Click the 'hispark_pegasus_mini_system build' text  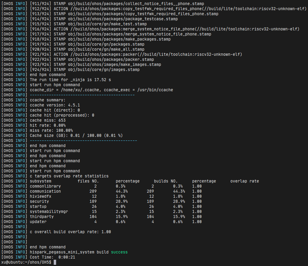69,252
